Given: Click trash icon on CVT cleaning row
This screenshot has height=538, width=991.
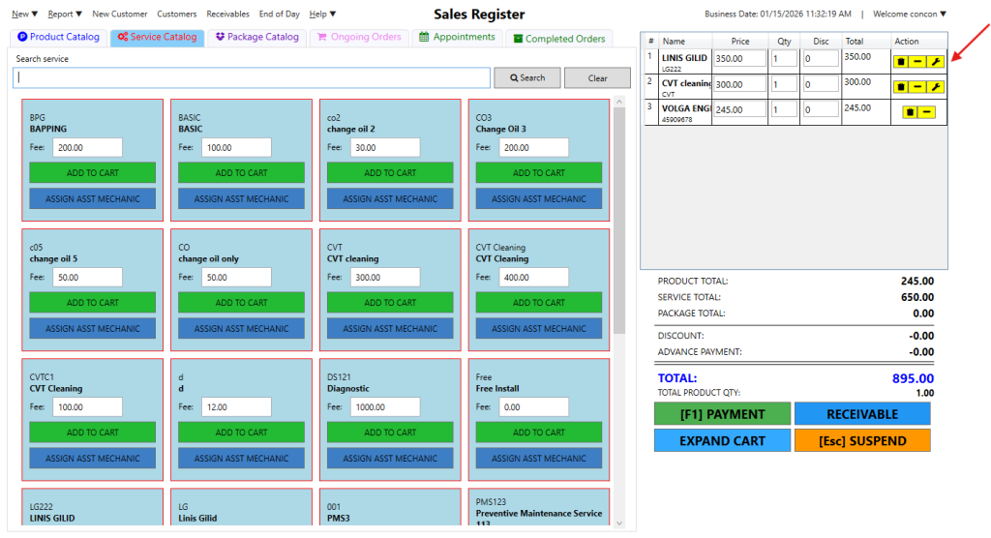Looking at the screenshot, I should click(x=901, y=87).
